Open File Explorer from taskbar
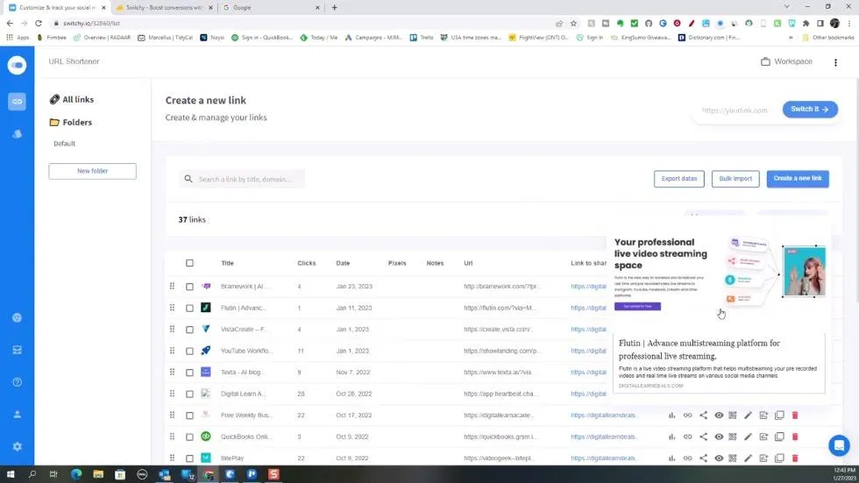The height and width of the screenshot is (483, 859). (98, 474)
